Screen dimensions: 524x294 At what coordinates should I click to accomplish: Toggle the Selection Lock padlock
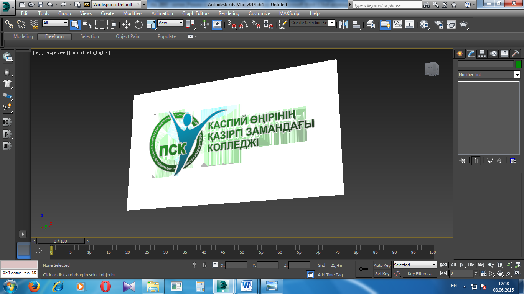click(x=204, y=265)
